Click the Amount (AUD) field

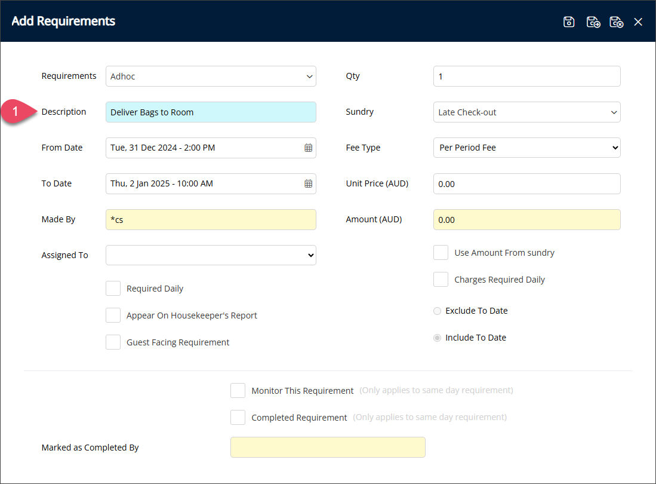(526, 219)
